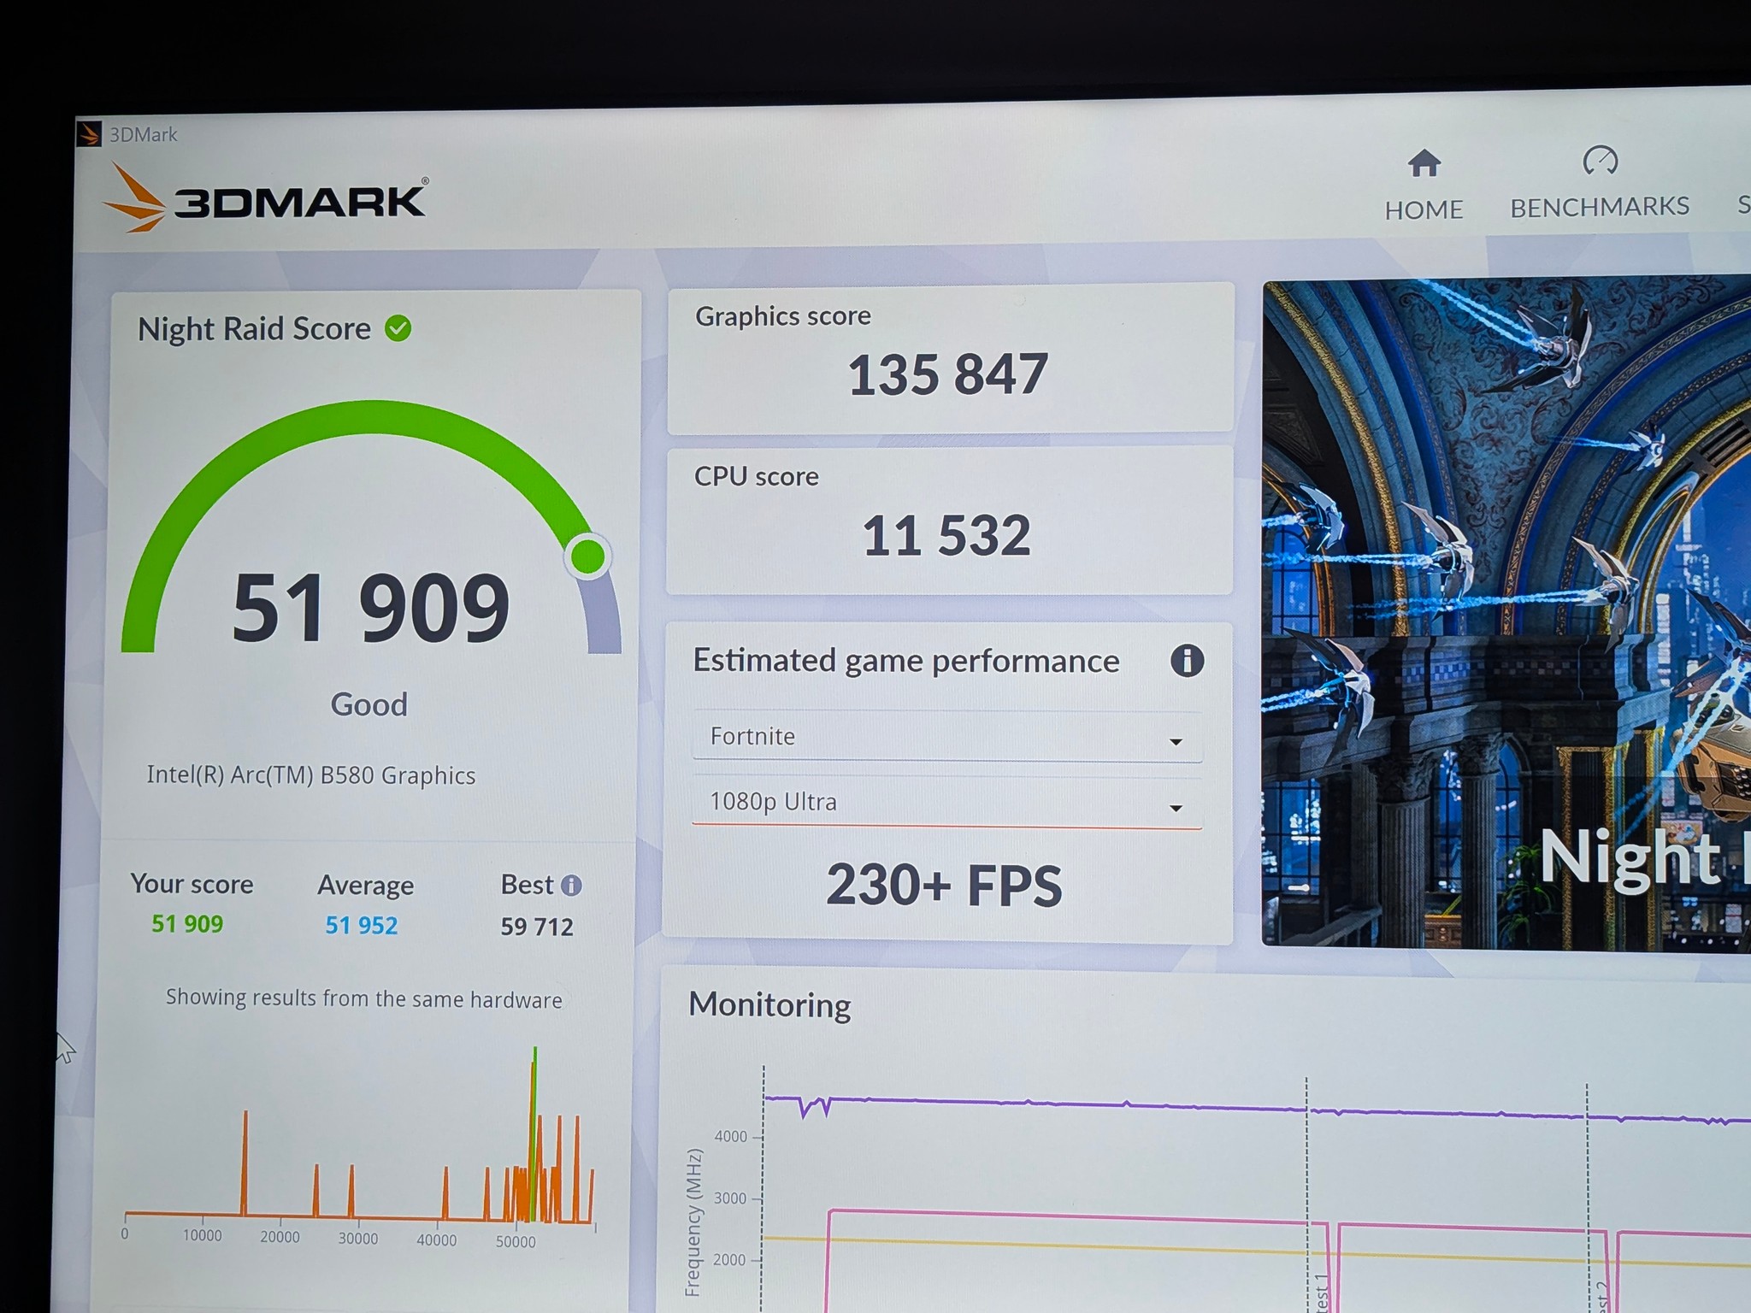Click the 3DMark window title text

pos(144,135)
